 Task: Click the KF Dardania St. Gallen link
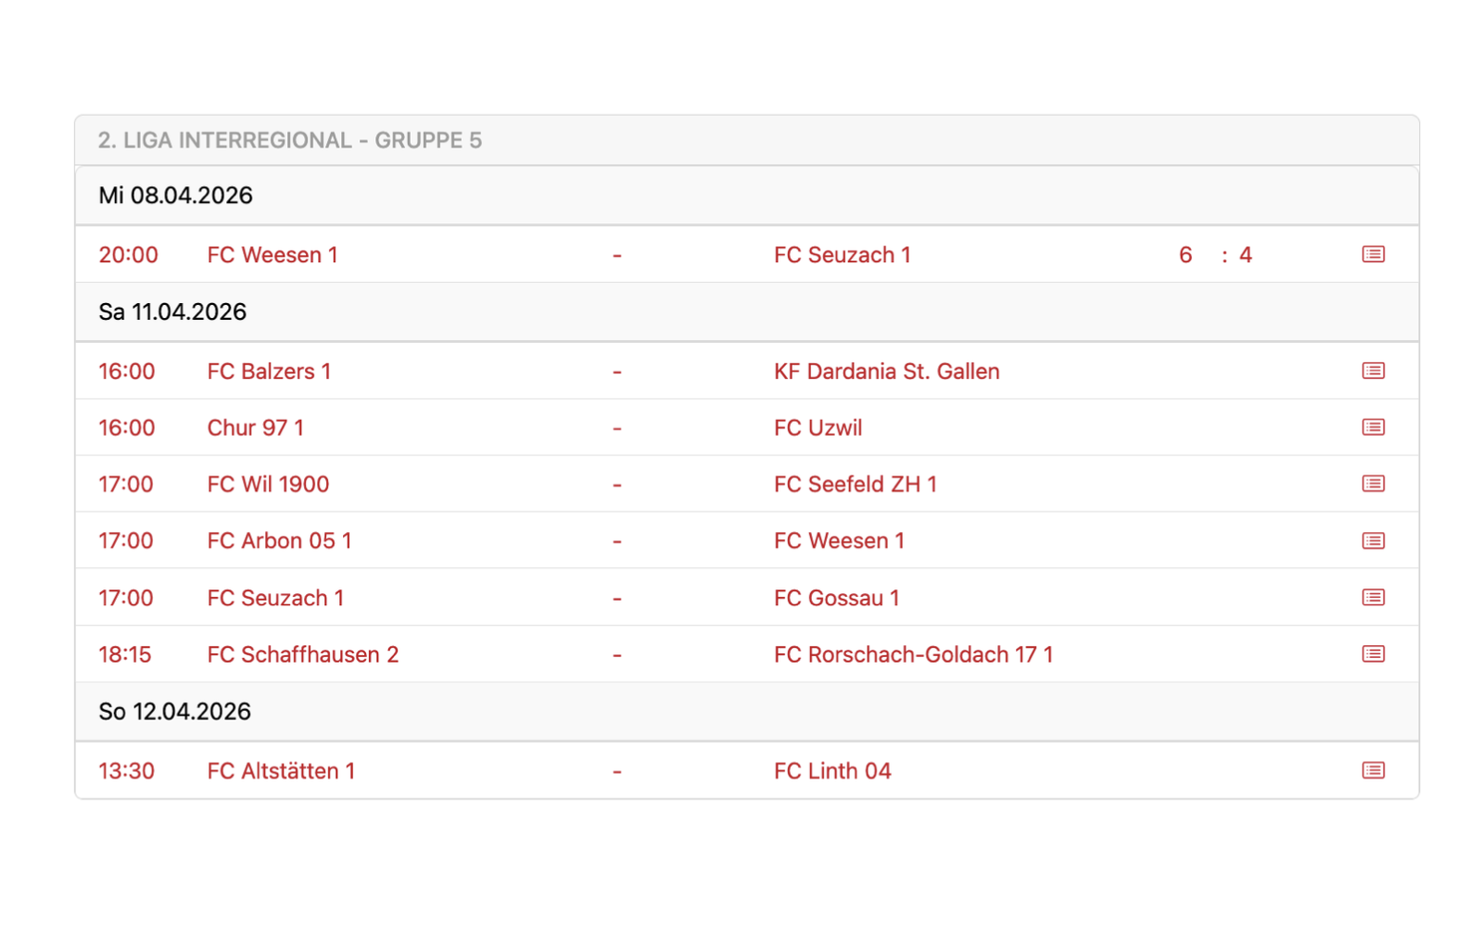click(886, 372)
